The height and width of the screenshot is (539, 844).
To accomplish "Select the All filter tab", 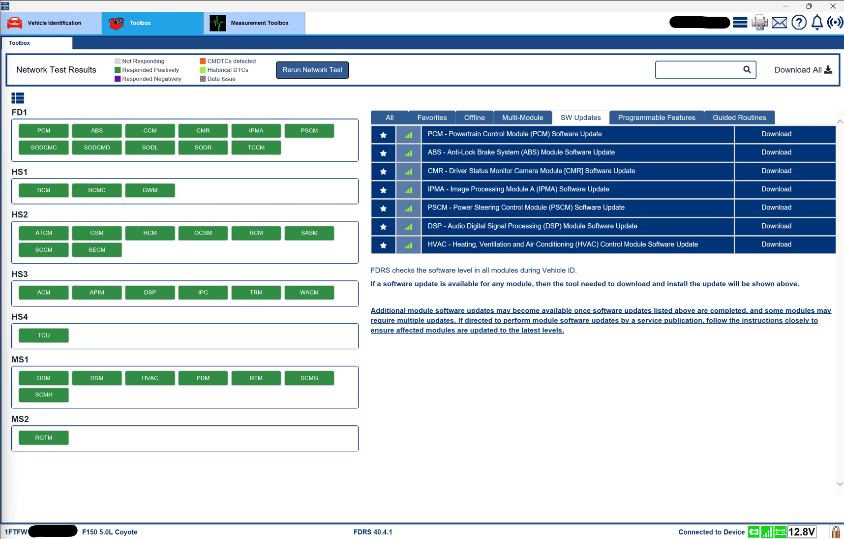I will (x=390, y=118).
